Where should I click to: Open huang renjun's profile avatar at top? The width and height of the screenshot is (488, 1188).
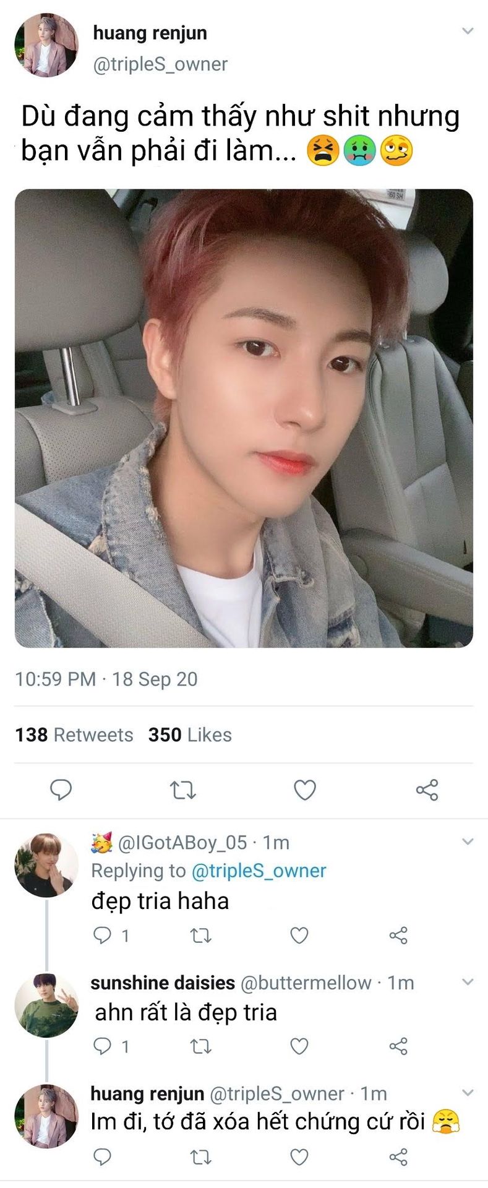coord(46,45)
